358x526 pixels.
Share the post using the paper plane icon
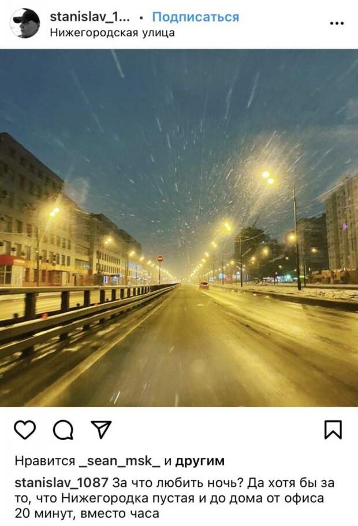click(x=101, y=429)
